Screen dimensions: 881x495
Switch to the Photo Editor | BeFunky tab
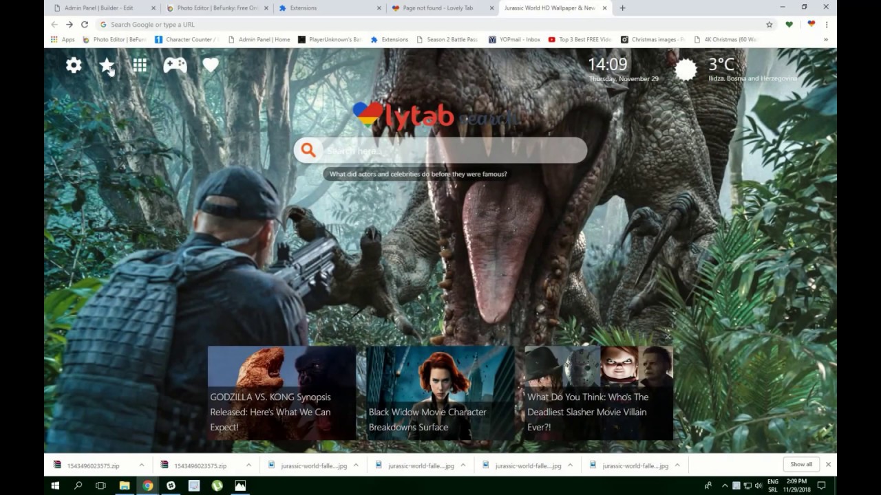pos(217,8)
